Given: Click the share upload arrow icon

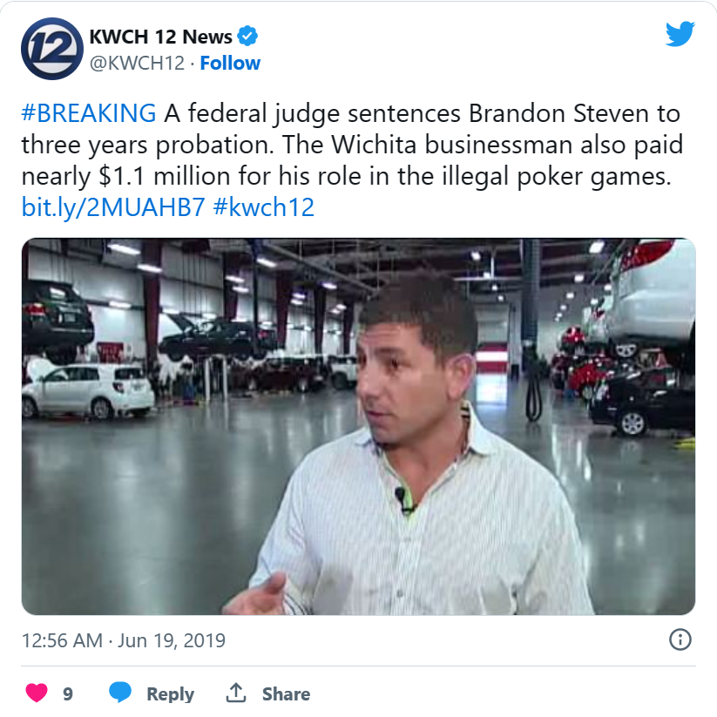Looking at the screenshot, I should coord(236,693).
